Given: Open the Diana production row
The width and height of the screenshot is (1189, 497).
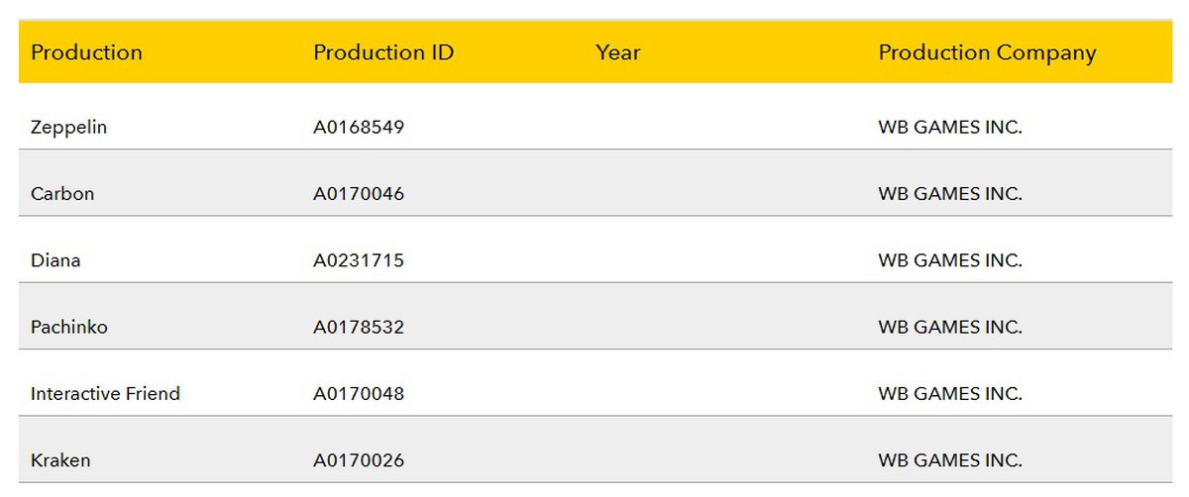Looking at the screenshot, I should click(x=55, y=260).
